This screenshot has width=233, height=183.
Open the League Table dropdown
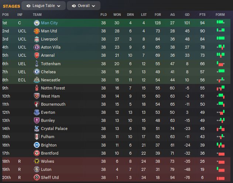tap(44, 6)
